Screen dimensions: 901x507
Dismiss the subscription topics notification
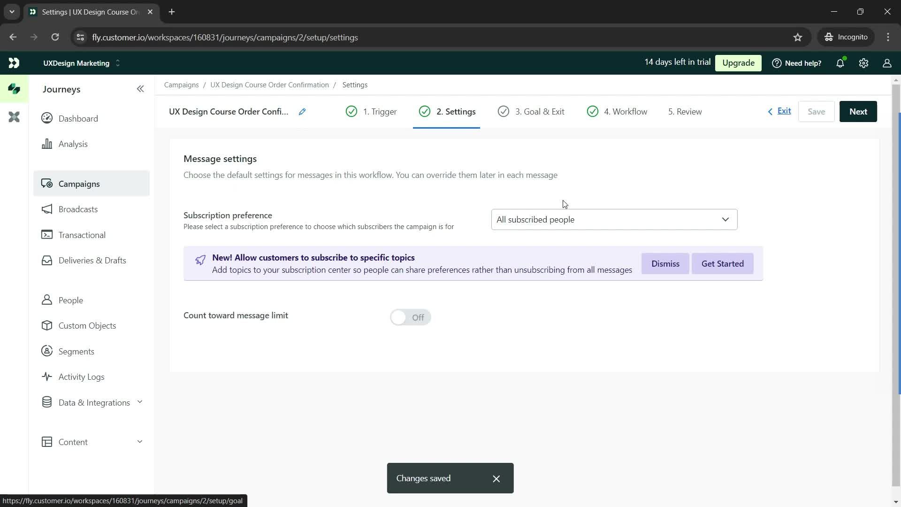click(x=665, y=263)
